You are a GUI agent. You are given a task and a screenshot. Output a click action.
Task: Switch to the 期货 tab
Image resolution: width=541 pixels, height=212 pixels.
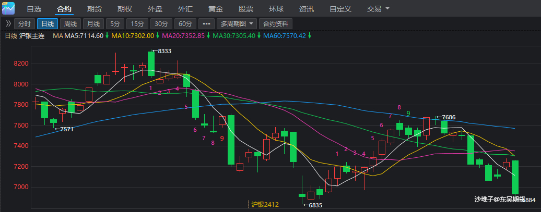(x=94, y=9)
